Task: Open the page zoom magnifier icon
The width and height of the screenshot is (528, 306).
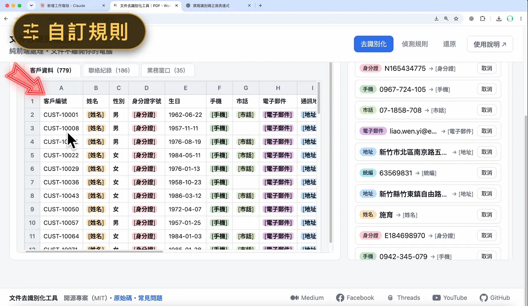Action: tap(446, 18)
